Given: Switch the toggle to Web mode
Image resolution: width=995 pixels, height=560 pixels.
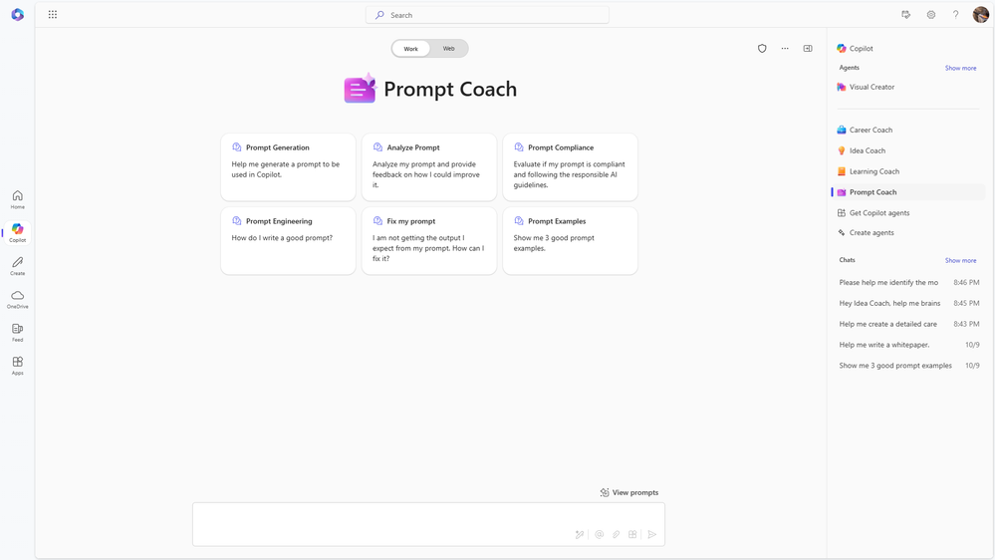Looking at the screenshot, I should click(x=448, y=48).
